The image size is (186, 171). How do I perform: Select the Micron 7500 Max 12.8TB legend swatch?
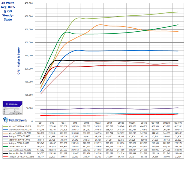(5, 126)
